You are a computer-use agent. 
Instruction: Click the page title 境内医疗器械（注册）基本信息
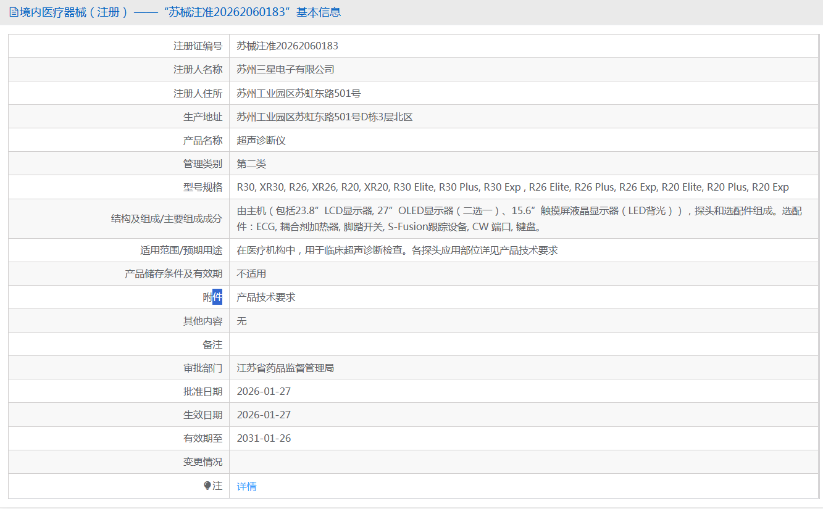tap(180, 12)
